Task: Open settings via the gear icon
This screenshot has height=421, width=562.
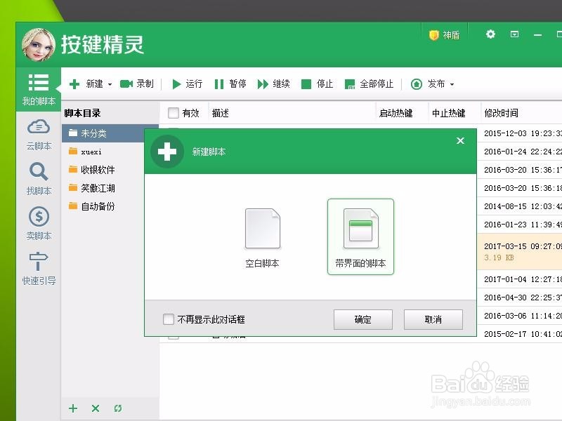Action: pos(490,34)
